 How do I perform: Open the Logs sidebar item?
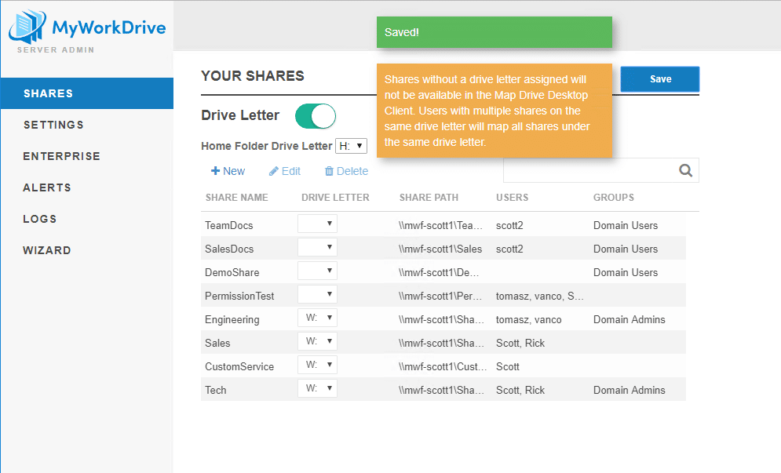(40, 219)
